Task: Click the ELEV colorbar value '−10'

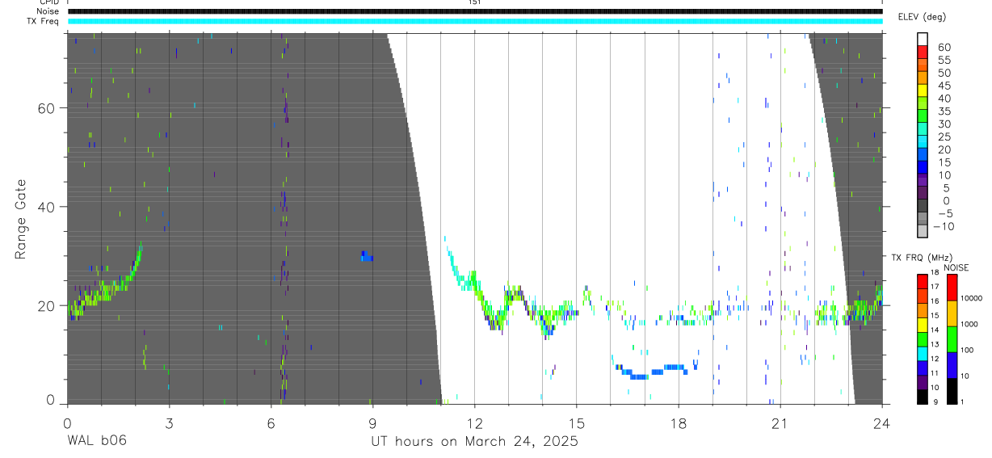Action: tap(943, 226)
